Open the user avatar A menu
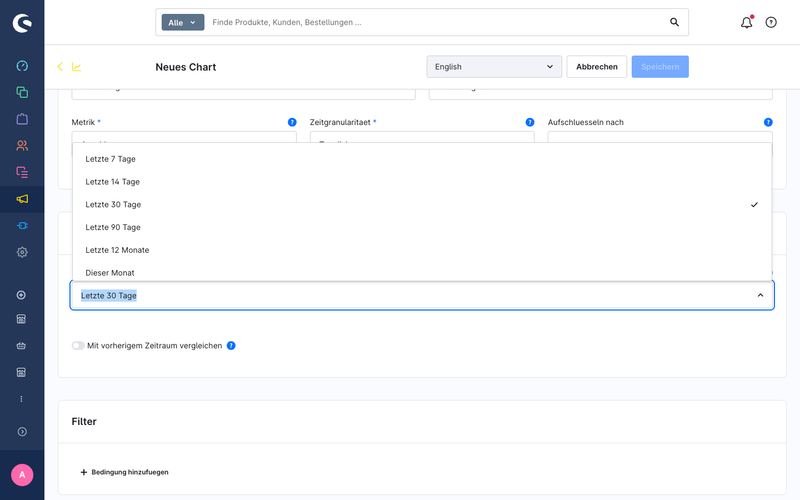 (x=22, y=475)
